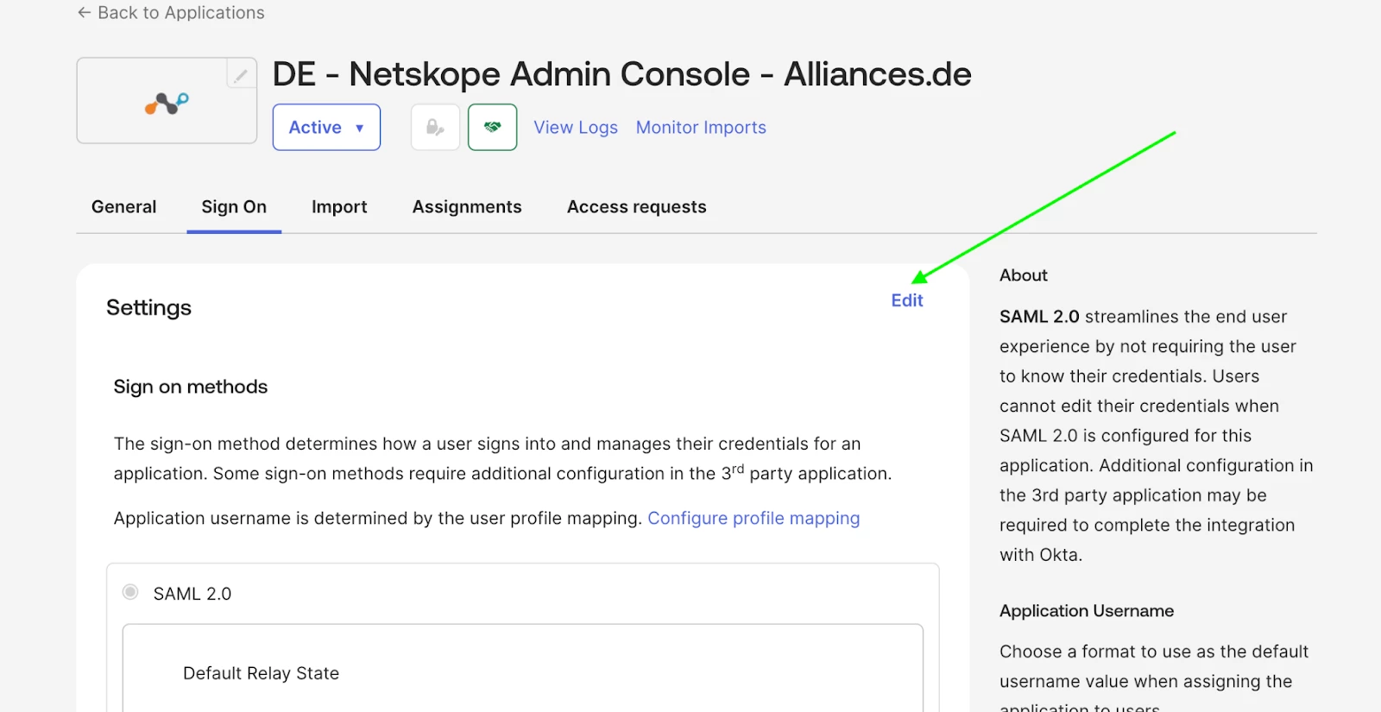Open Configure profile mapping link

click(x=754, y=518)
